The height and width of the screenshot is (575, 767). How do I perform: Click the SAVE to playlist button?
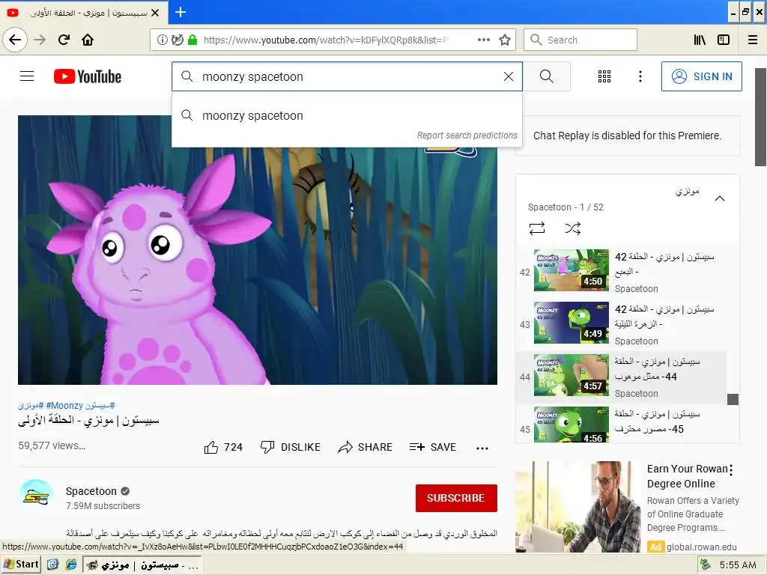[x=433, y=447]
